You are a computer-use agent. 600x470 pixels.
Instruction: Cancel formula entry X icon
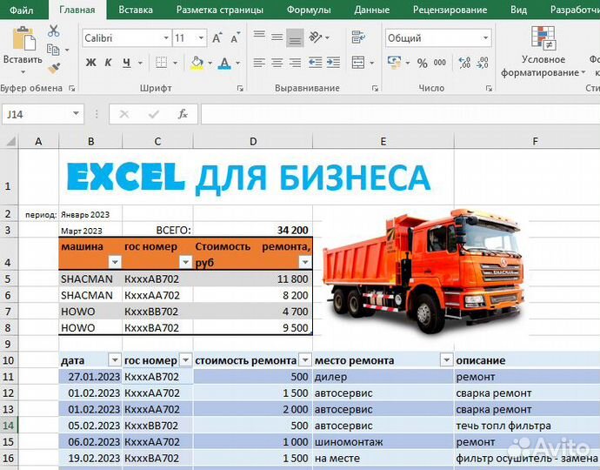[x=124, y=114]
